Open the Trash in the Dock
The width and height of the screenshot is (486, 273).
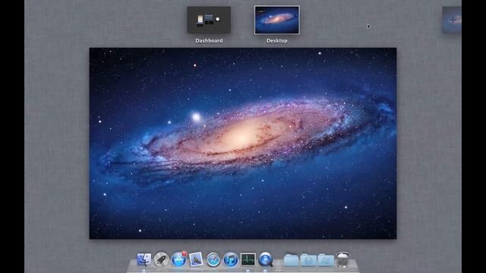342,259
